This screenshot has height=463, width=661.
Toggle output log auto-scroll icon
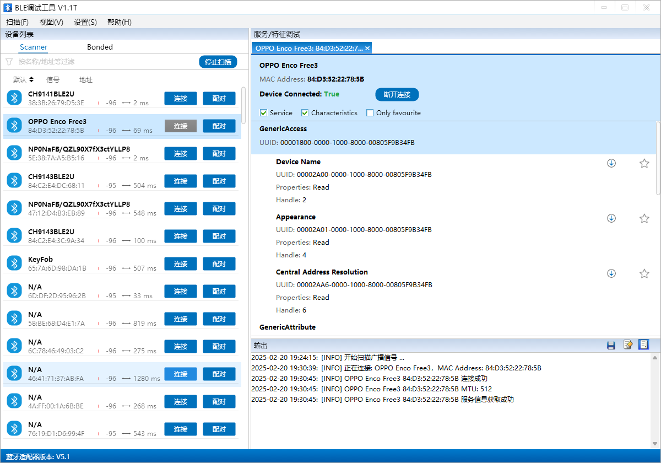pos(644,344)
